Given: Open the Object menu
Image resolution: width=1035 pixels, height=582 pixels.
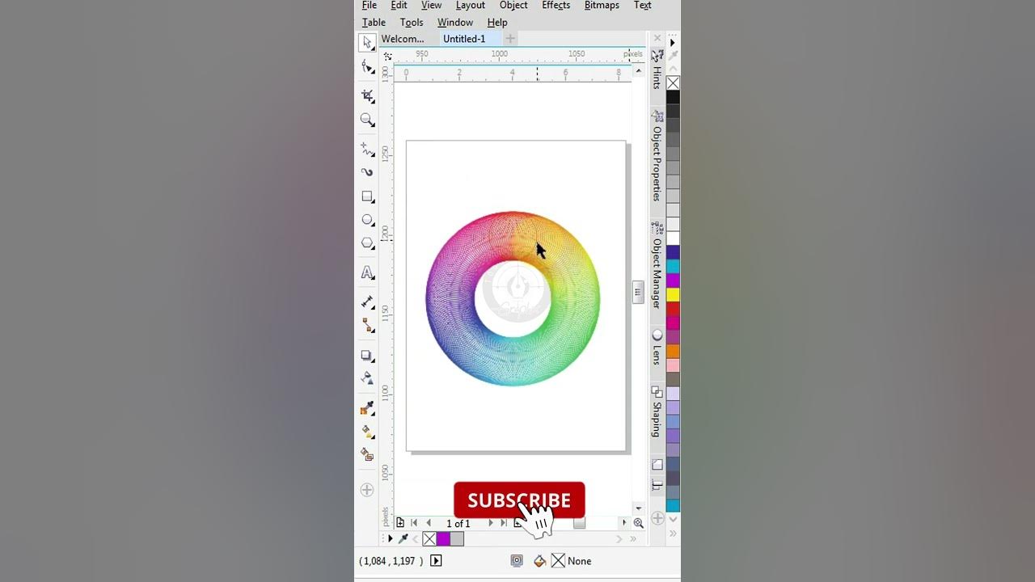Looking at the screenshot, I should (513, 6).
